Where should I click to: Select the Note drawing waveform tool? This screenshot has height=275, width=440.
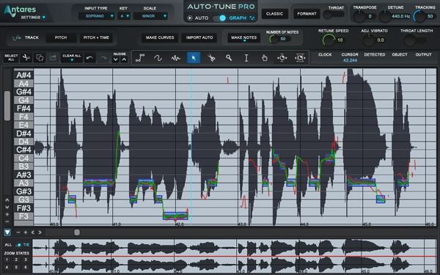pos(176,58)
